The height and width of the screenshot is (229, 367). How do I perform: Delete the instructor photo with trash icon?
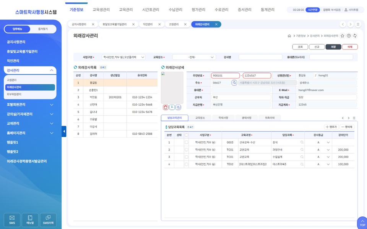[166, 107]
